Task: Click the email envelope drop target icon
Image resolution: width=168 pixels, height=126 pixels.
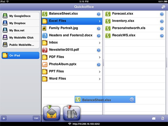Action: point(52,114)
